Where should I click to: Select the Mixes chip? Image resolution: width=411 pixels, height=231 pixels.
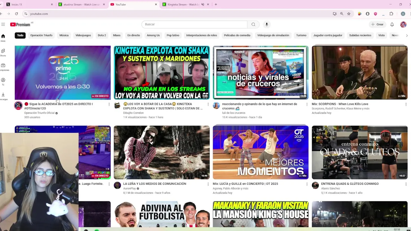[x=117, y=35]
